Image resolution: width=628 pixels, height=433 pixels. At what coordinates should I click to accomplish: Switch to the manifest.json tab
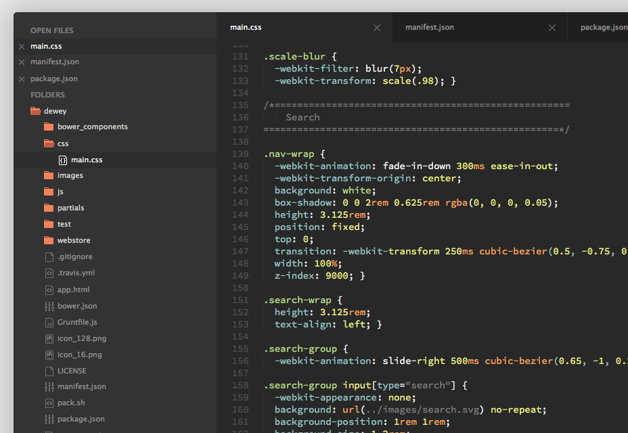pyautogui.click(x=430, y=28)
